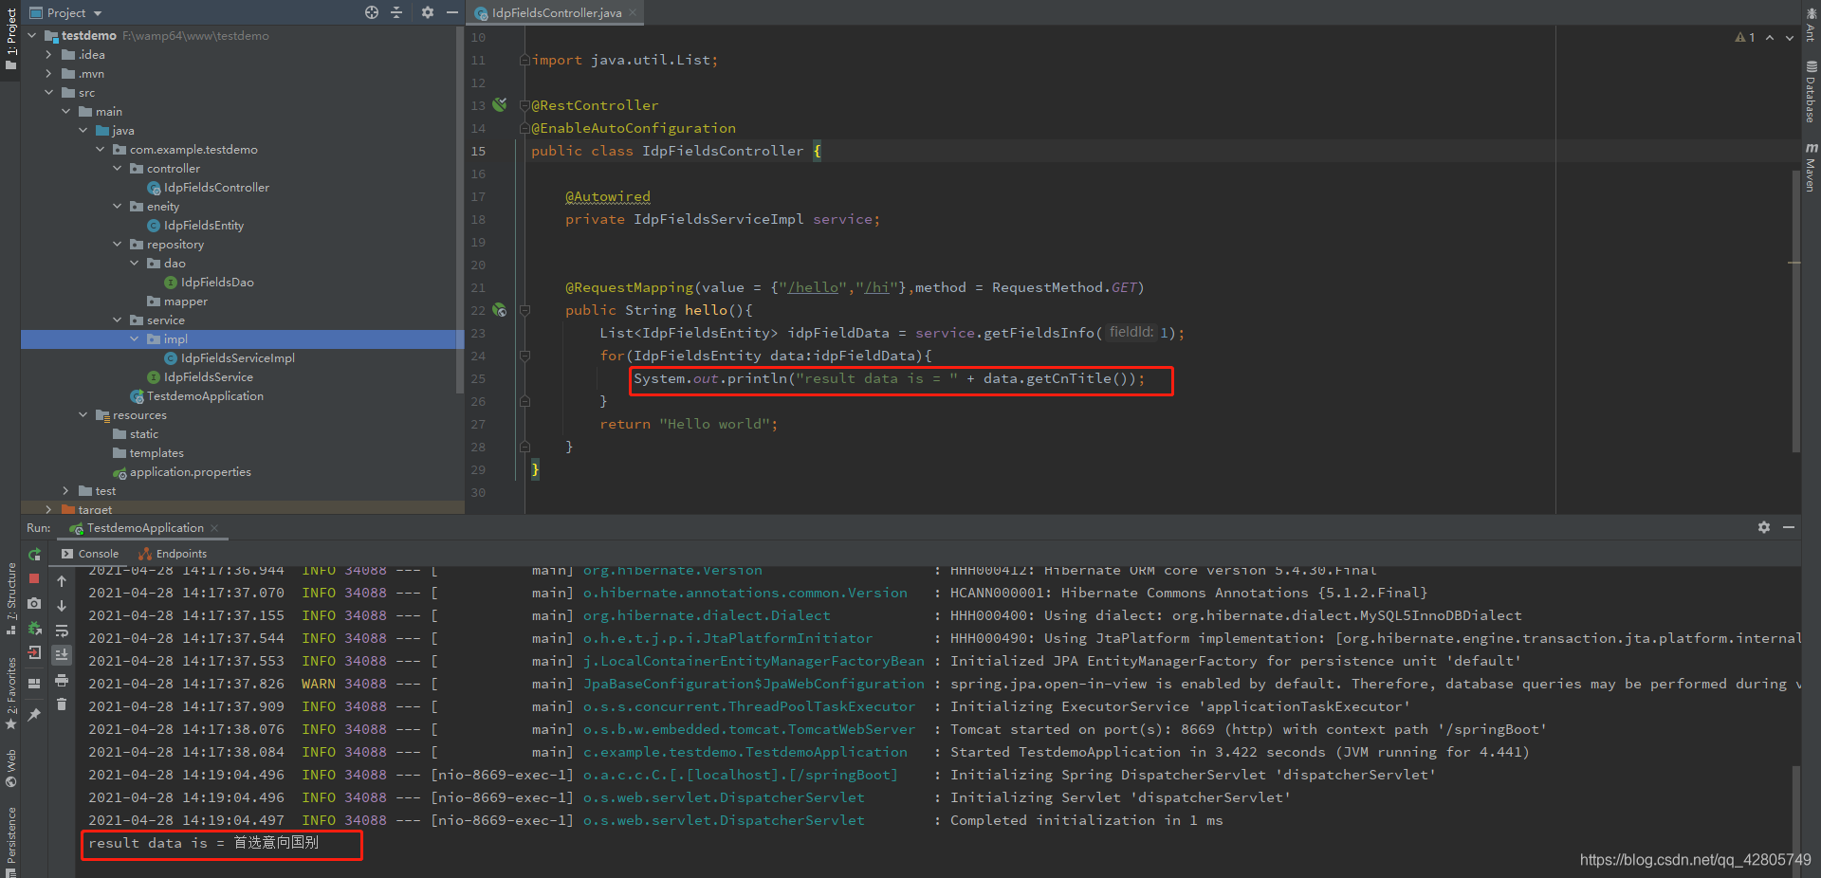Select the TestdemoApplication run tab
1821x878 pixels.
(x=144, y=528)
